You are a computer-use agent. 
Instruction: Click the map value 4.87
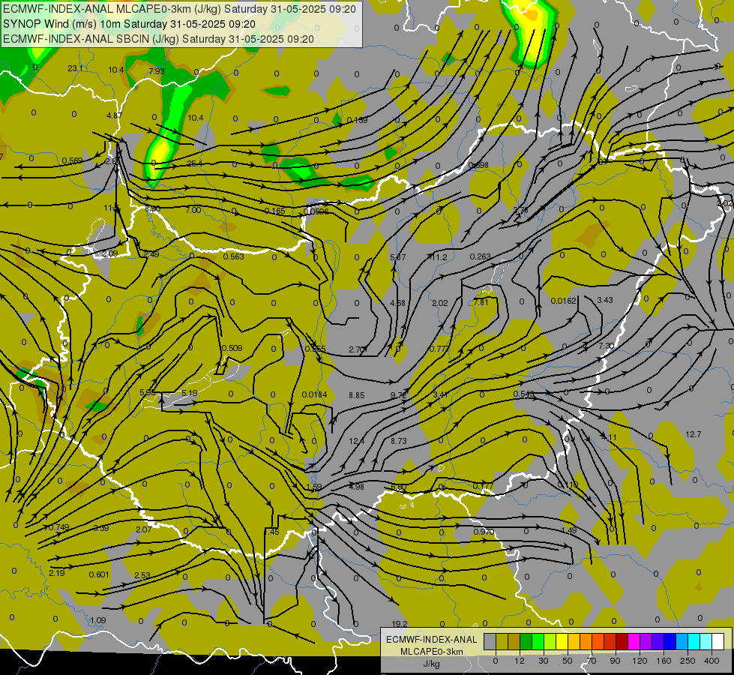114,115
